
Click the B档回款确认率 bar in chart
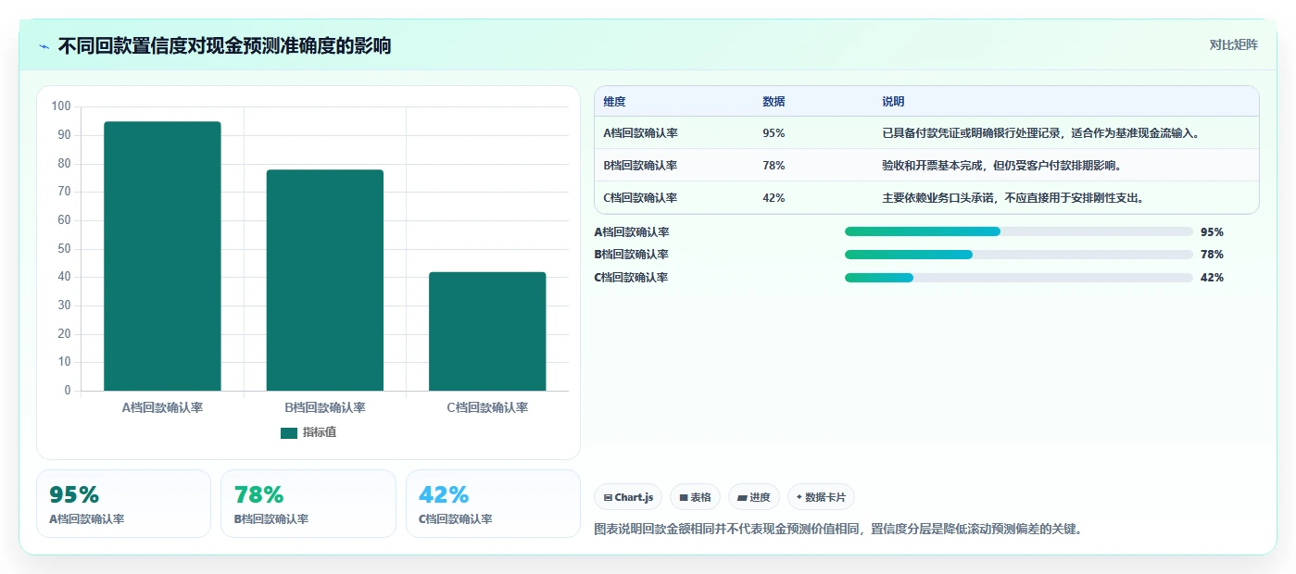tap(325, 280)
